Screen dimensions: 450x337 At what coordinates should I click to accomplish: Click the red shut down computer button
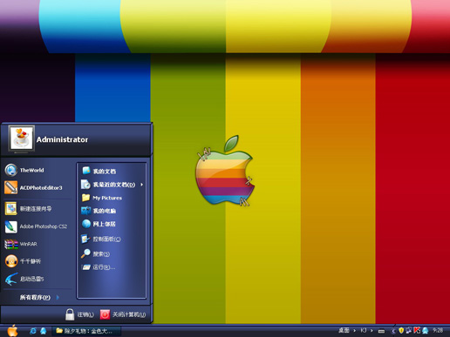pos(105,314)
